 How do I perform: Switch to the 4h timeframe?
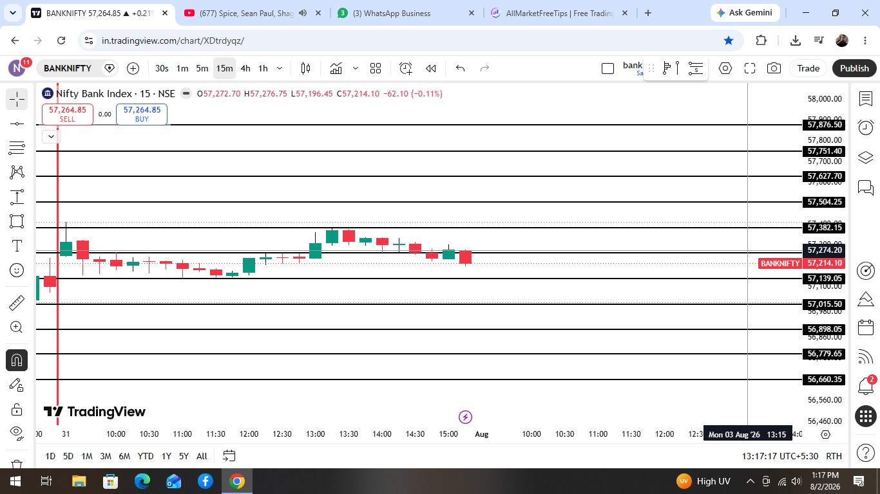pos(245,68)
